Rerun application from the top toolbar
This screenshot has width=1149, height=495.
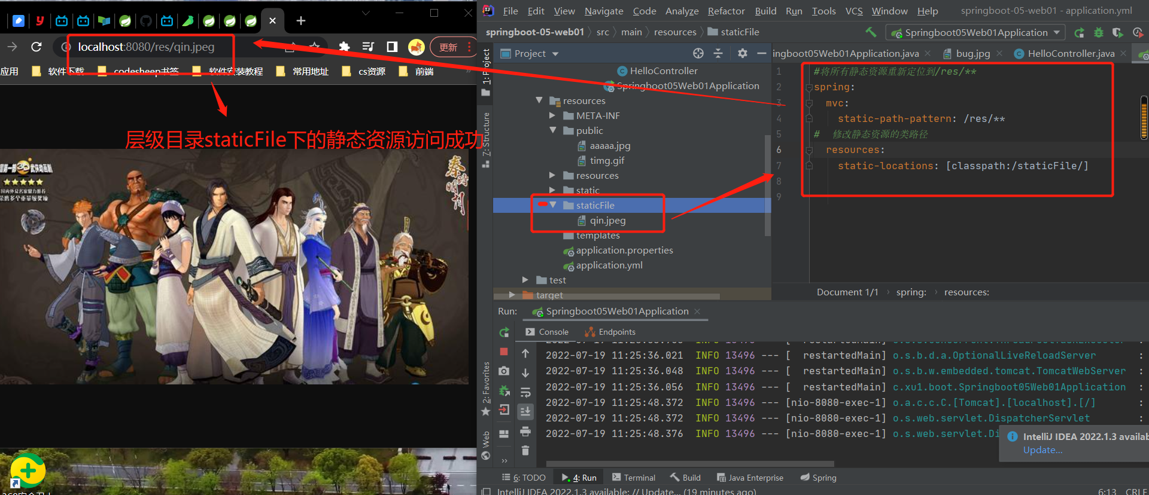(x=1079, y=32)
